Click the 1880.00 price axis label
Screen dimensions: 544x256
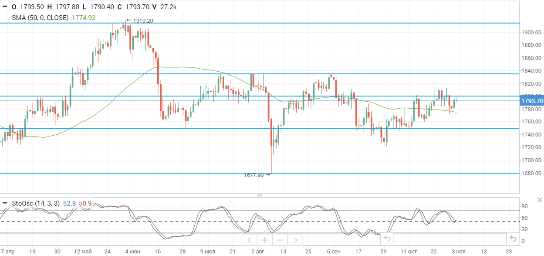tap(532, 45)
